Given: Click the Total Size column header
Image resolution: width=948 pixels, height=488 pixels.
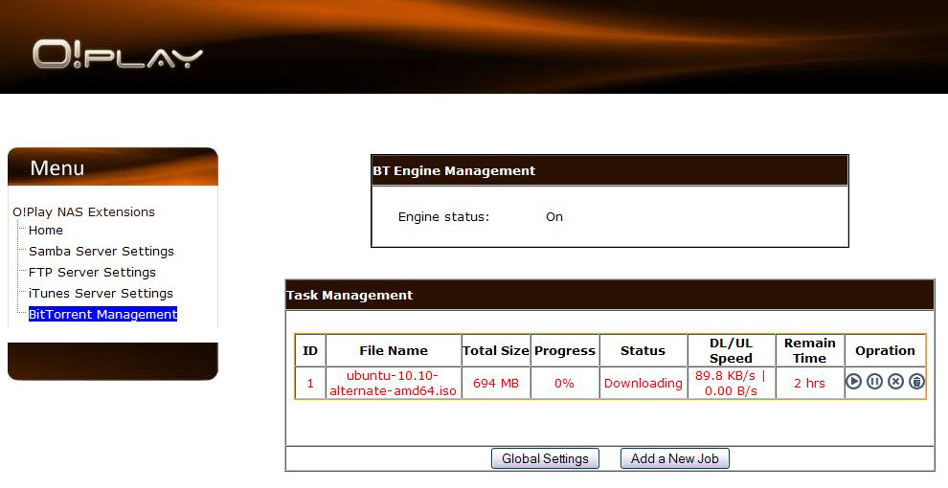Looking at the screenshot, I should 496,350.
